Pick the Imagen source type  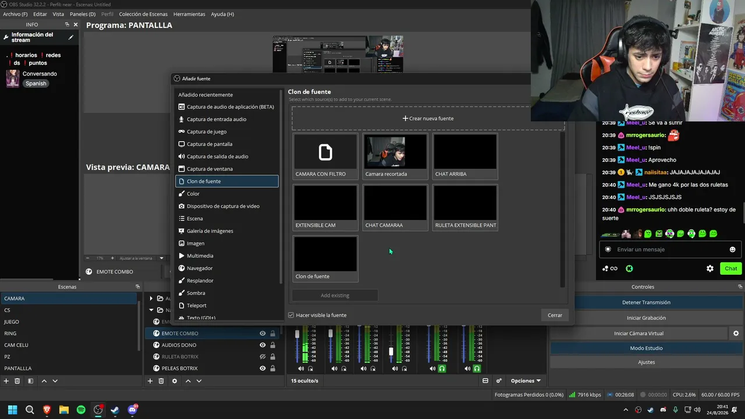tap(227, 243)
